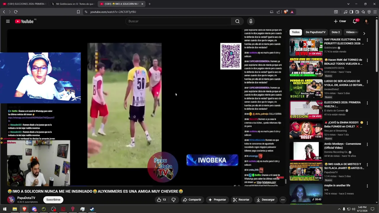This screenshot has width=379, height=213.
Task: Bookmark this page in address bar
Action: (78, 12)
